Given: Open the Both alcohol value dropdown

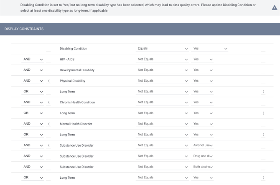Looking at the screenshot, I should 203,167.
